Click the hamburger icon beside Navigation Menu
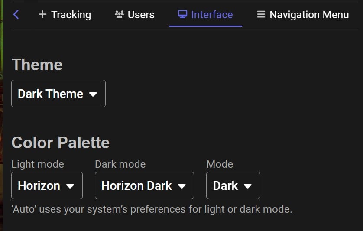Image resolution: width=363 pixels, height=231 pixels. coord(261,14)
